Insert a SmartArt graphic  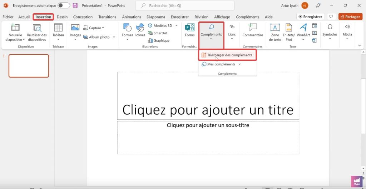pyautogui.click(x=158, y=33)
